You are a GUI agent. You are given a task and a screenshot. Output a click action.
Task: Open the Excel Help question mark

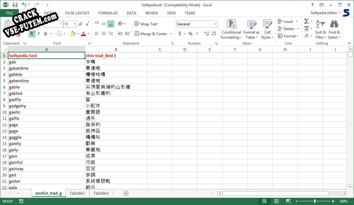tap(312, 5)
